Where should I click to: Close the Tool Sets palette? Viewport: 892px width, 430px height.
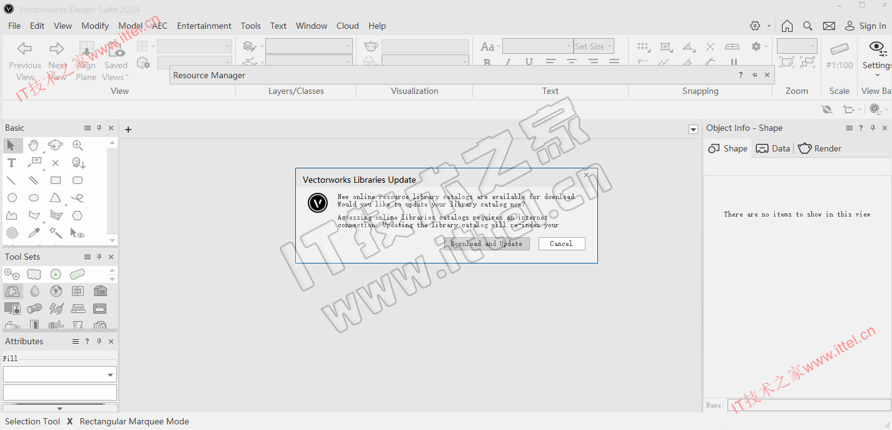click(111, 257)
